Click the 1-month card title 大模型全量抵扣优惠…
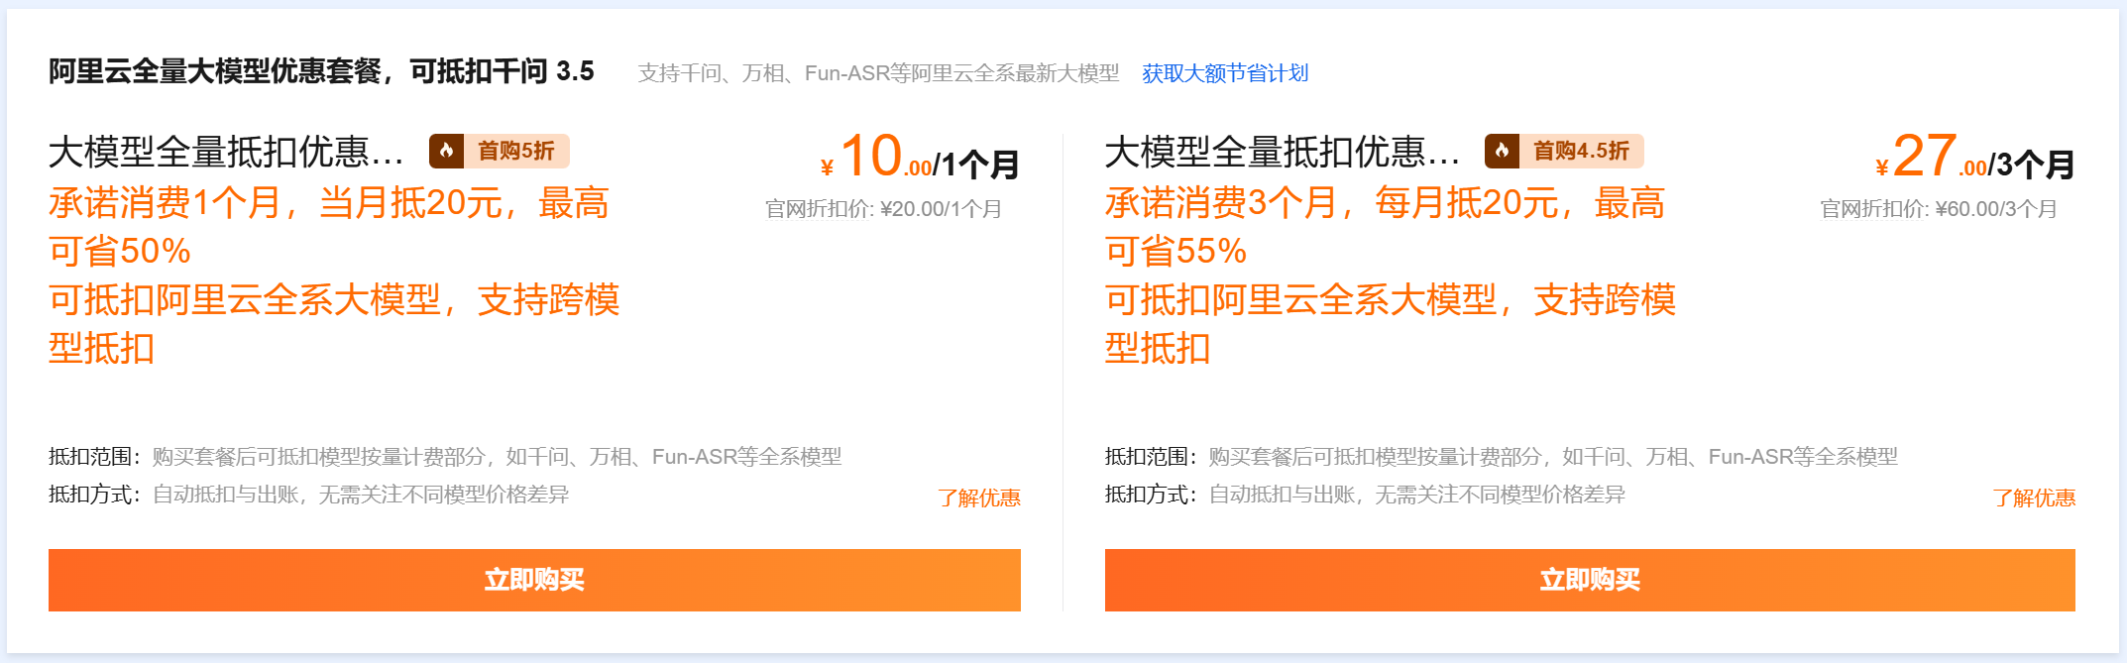 click(227, 152)
